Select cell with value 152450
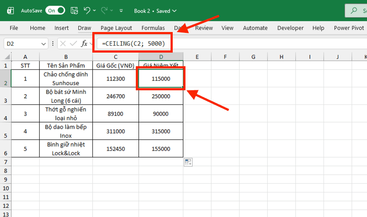 pos(116,149)
